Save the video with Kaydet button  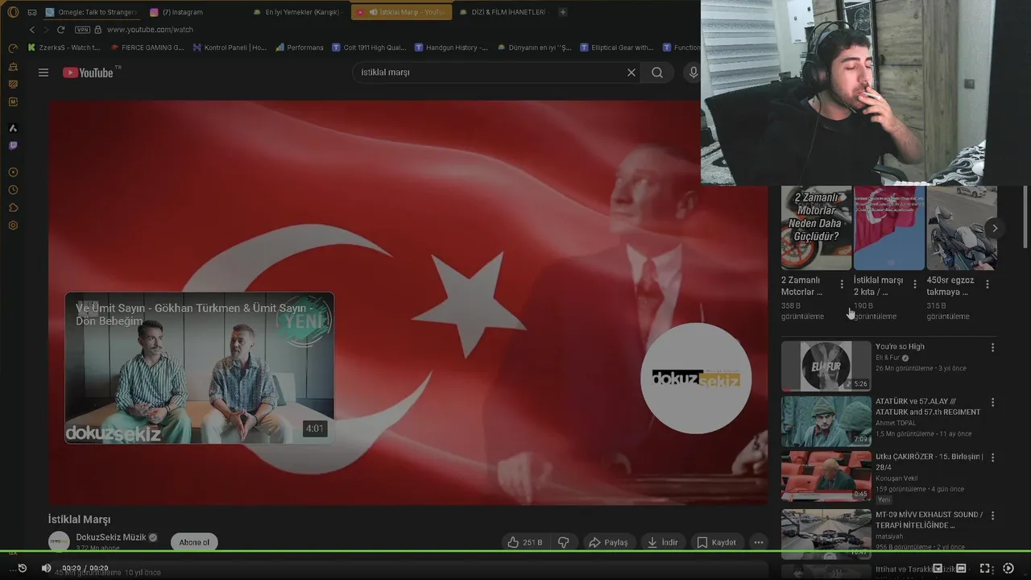coord(717,542)
